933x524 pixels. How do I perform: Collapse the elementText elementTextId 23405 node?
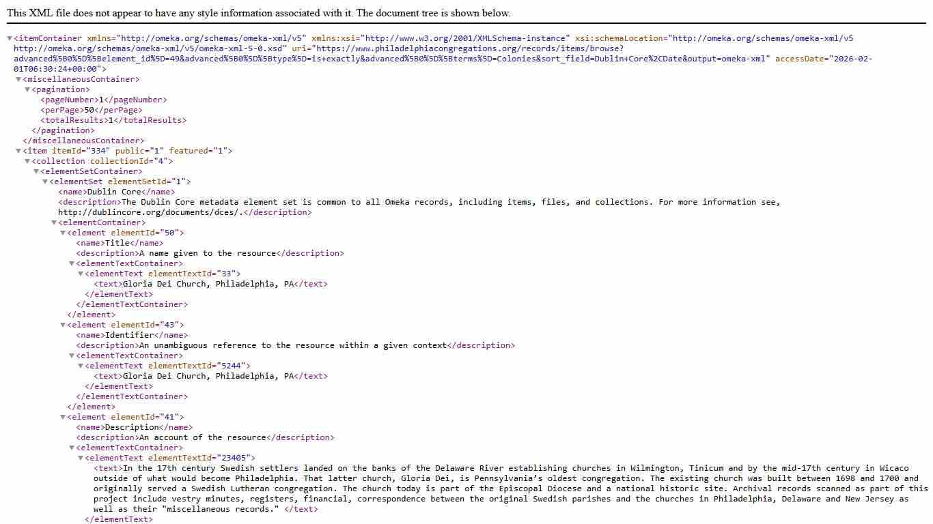pos(81,458)
